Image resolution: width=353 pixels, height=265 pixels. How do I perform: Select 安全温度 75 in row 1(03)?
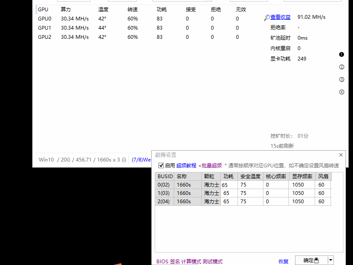coord(250,193)
